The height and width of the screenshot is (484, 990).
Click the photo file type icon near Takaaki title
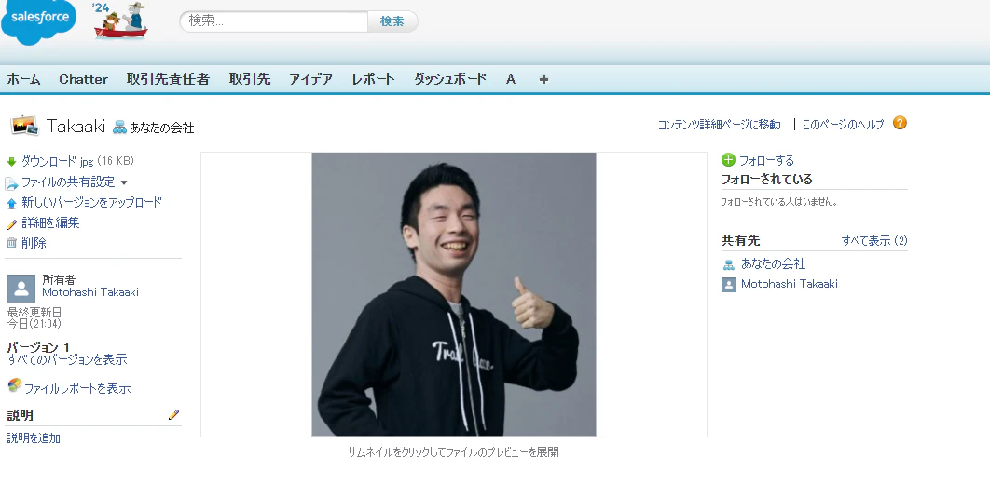(x=26, y=125)
